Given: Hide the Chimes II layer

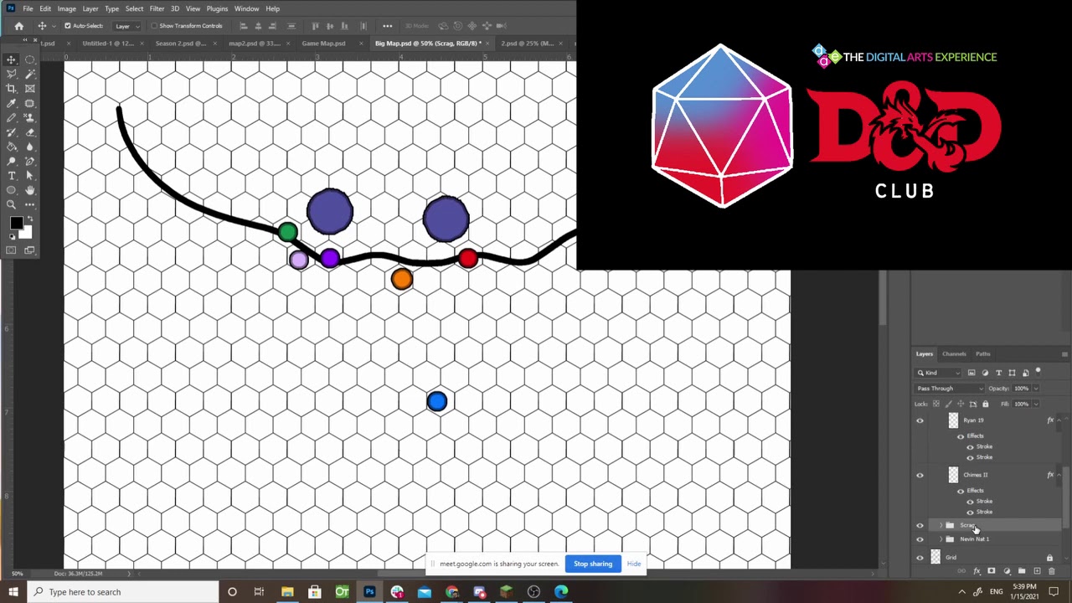Looking at the screenshot, I should tap(920, 476).
